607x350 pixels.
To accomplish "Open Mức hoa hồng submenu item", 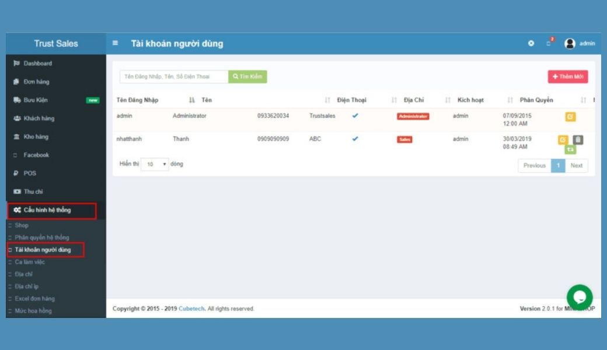I will coord(33,311).
